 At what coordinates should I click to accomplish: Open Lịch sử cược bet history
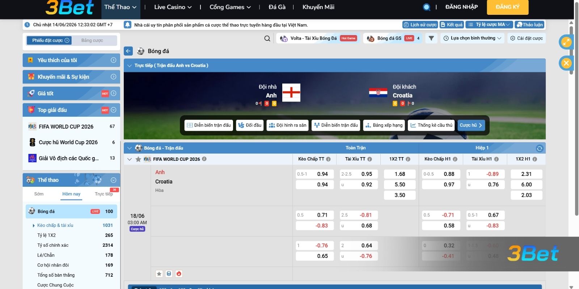coord(420,25)
